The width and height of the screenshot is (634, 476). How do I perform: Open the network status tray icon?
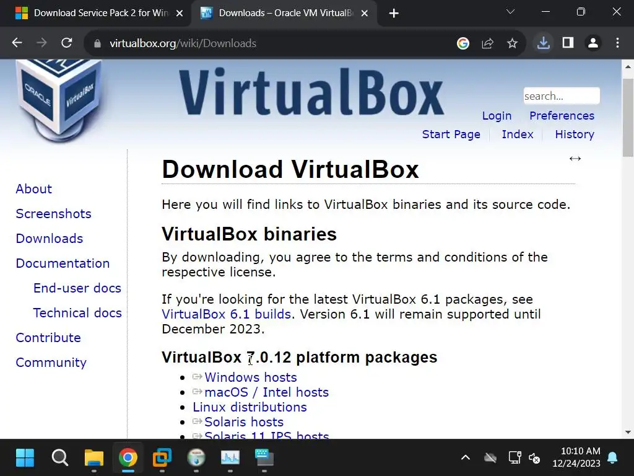[x=515, y=458]
